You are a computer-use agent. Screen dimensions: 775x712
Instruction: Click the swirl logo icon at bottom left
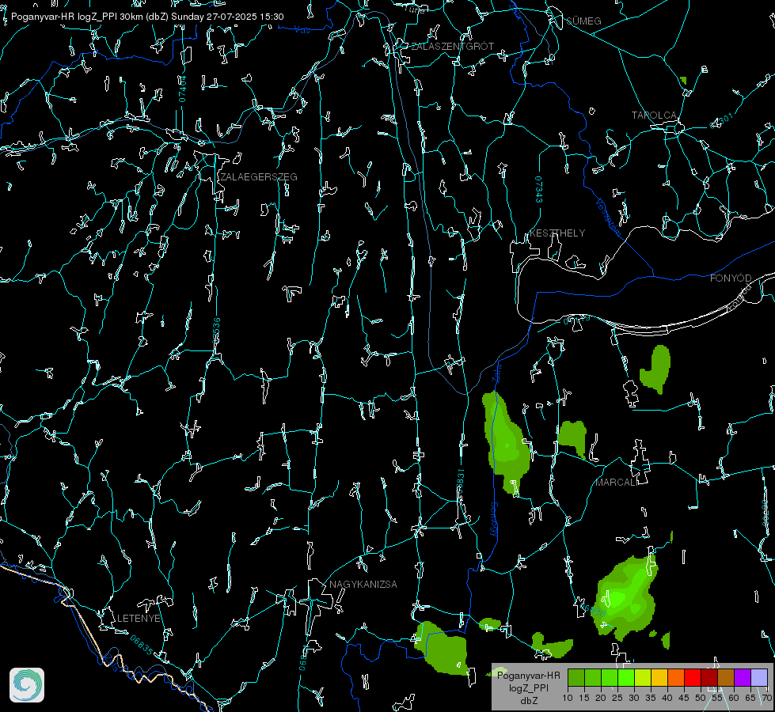[27, 685]
